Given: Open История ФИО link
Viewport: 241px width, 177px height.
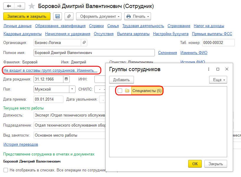Looking at the screenshot, I should [x=193, y=62].
